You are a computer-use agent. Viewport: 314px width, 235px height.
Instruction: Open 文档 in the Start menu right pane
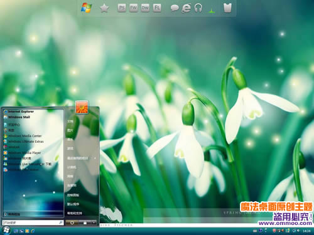click(x=70, y=122)
